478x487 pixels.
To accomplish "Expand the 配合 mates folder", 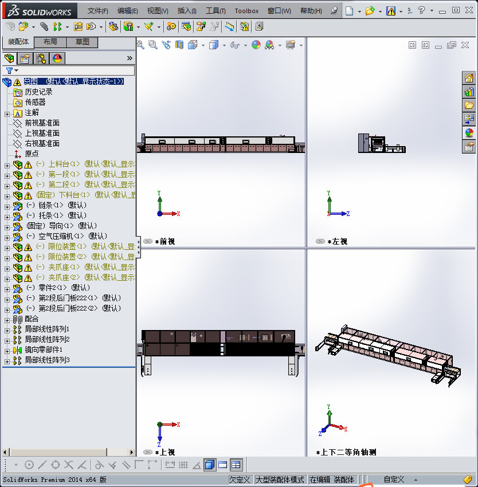I will coord(7,320).
